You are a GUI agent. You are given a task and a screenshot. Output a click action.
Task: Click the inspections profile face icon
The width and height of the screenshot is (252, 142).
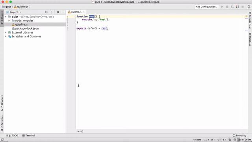[235, 140]
